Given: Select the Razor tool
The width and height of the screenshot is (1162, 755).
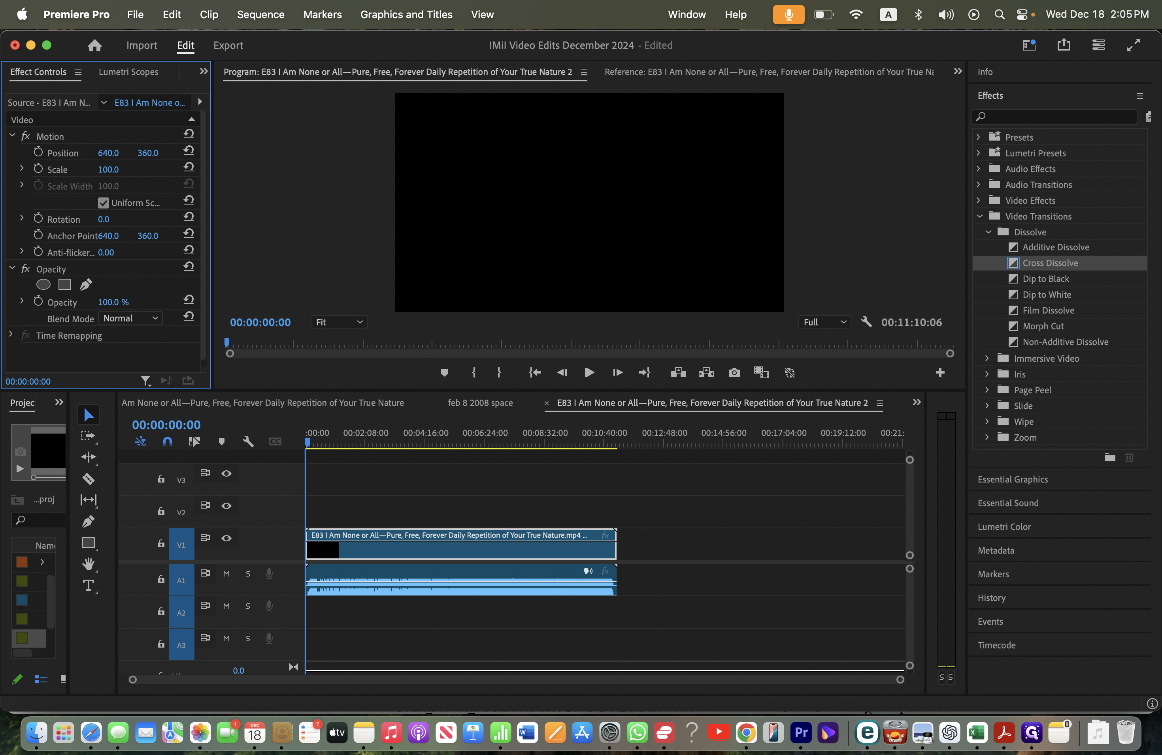Looking at the screenshot, I should coord(89,479).
